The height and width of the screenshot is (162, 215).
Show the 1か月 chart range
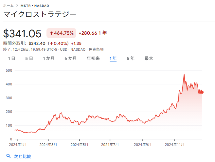coord(48,58)
